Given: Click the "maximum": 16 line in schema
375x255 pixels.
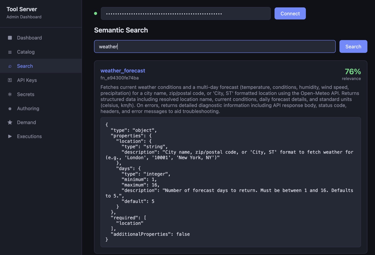Looking at the screenshot, I should pos(141,185).
